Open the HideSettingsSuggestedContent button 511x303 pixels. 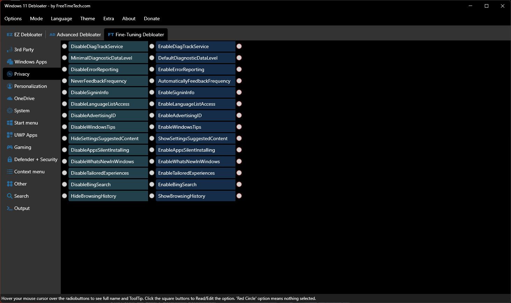click(x=108, y=138)
